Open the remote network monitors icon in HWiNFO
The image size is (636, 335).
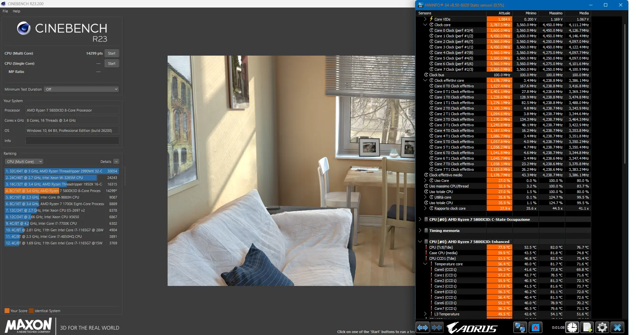(520, 327)
